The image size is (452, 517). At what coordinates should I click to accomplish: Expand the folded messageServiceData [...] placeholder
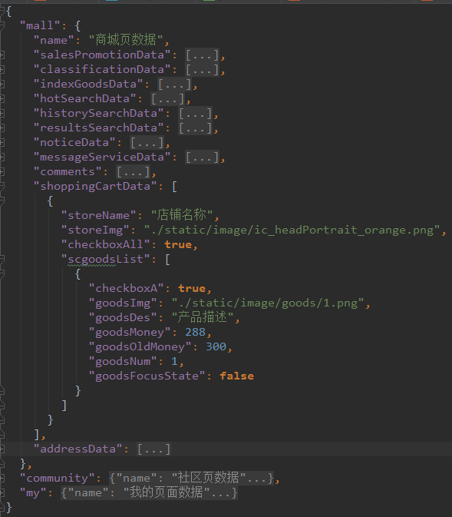202,157
